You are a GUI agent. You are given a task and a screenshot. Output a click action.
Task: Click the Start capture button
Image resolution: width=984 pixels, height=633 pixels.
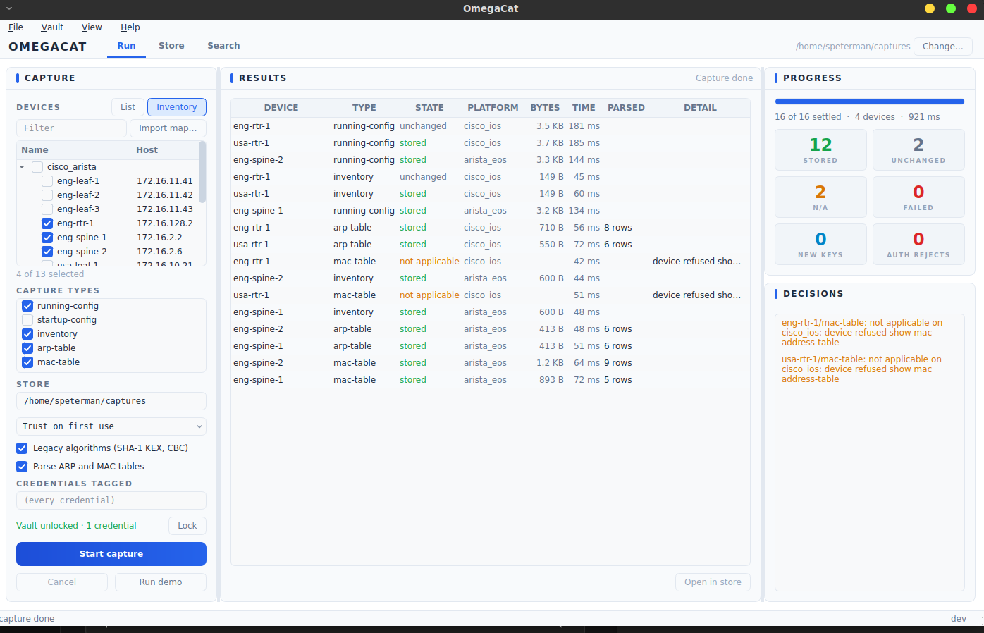pyautogui.click(x=111, y=554)
